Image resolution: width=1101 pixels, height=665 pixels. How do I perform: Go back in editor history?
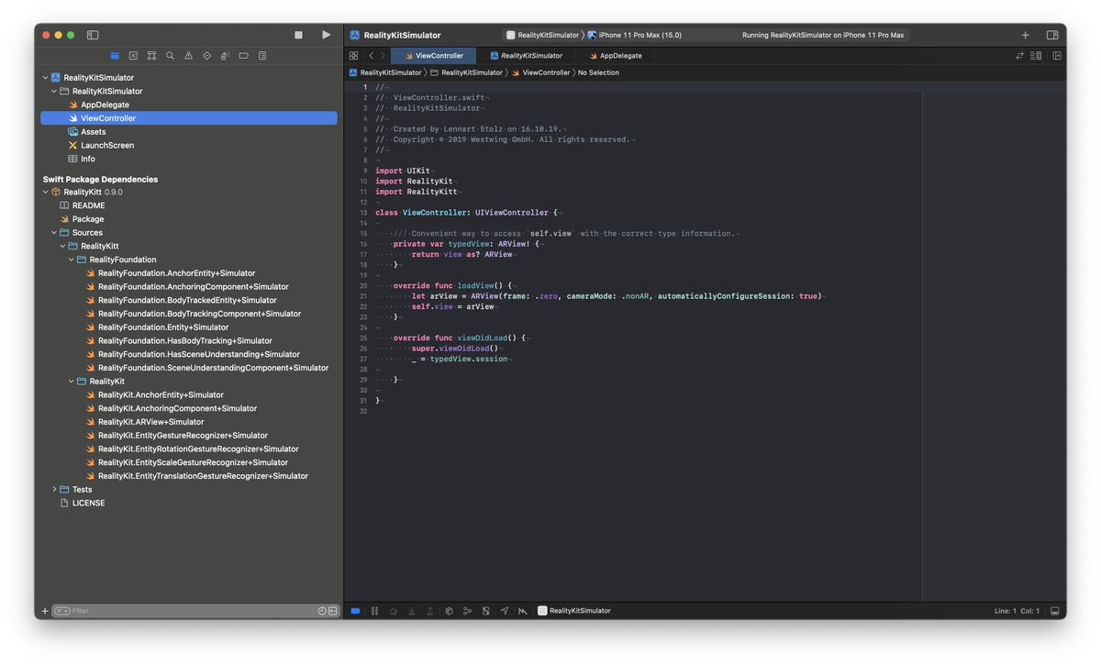pos(371,56)
